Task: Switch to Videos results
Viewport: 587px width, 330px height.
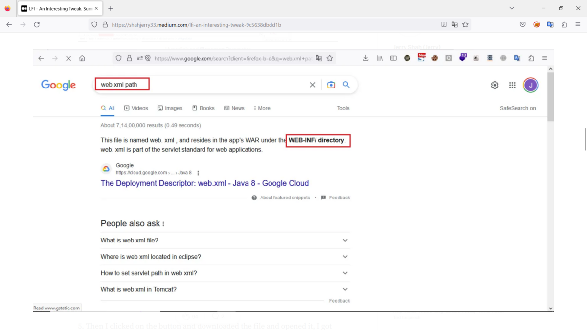Action: click(x=136, y=108)
